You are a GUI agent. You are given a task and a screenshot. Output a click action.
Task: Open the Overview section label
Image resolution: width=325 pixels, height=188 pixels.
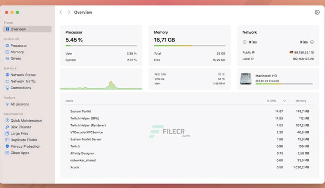(27, 29)
